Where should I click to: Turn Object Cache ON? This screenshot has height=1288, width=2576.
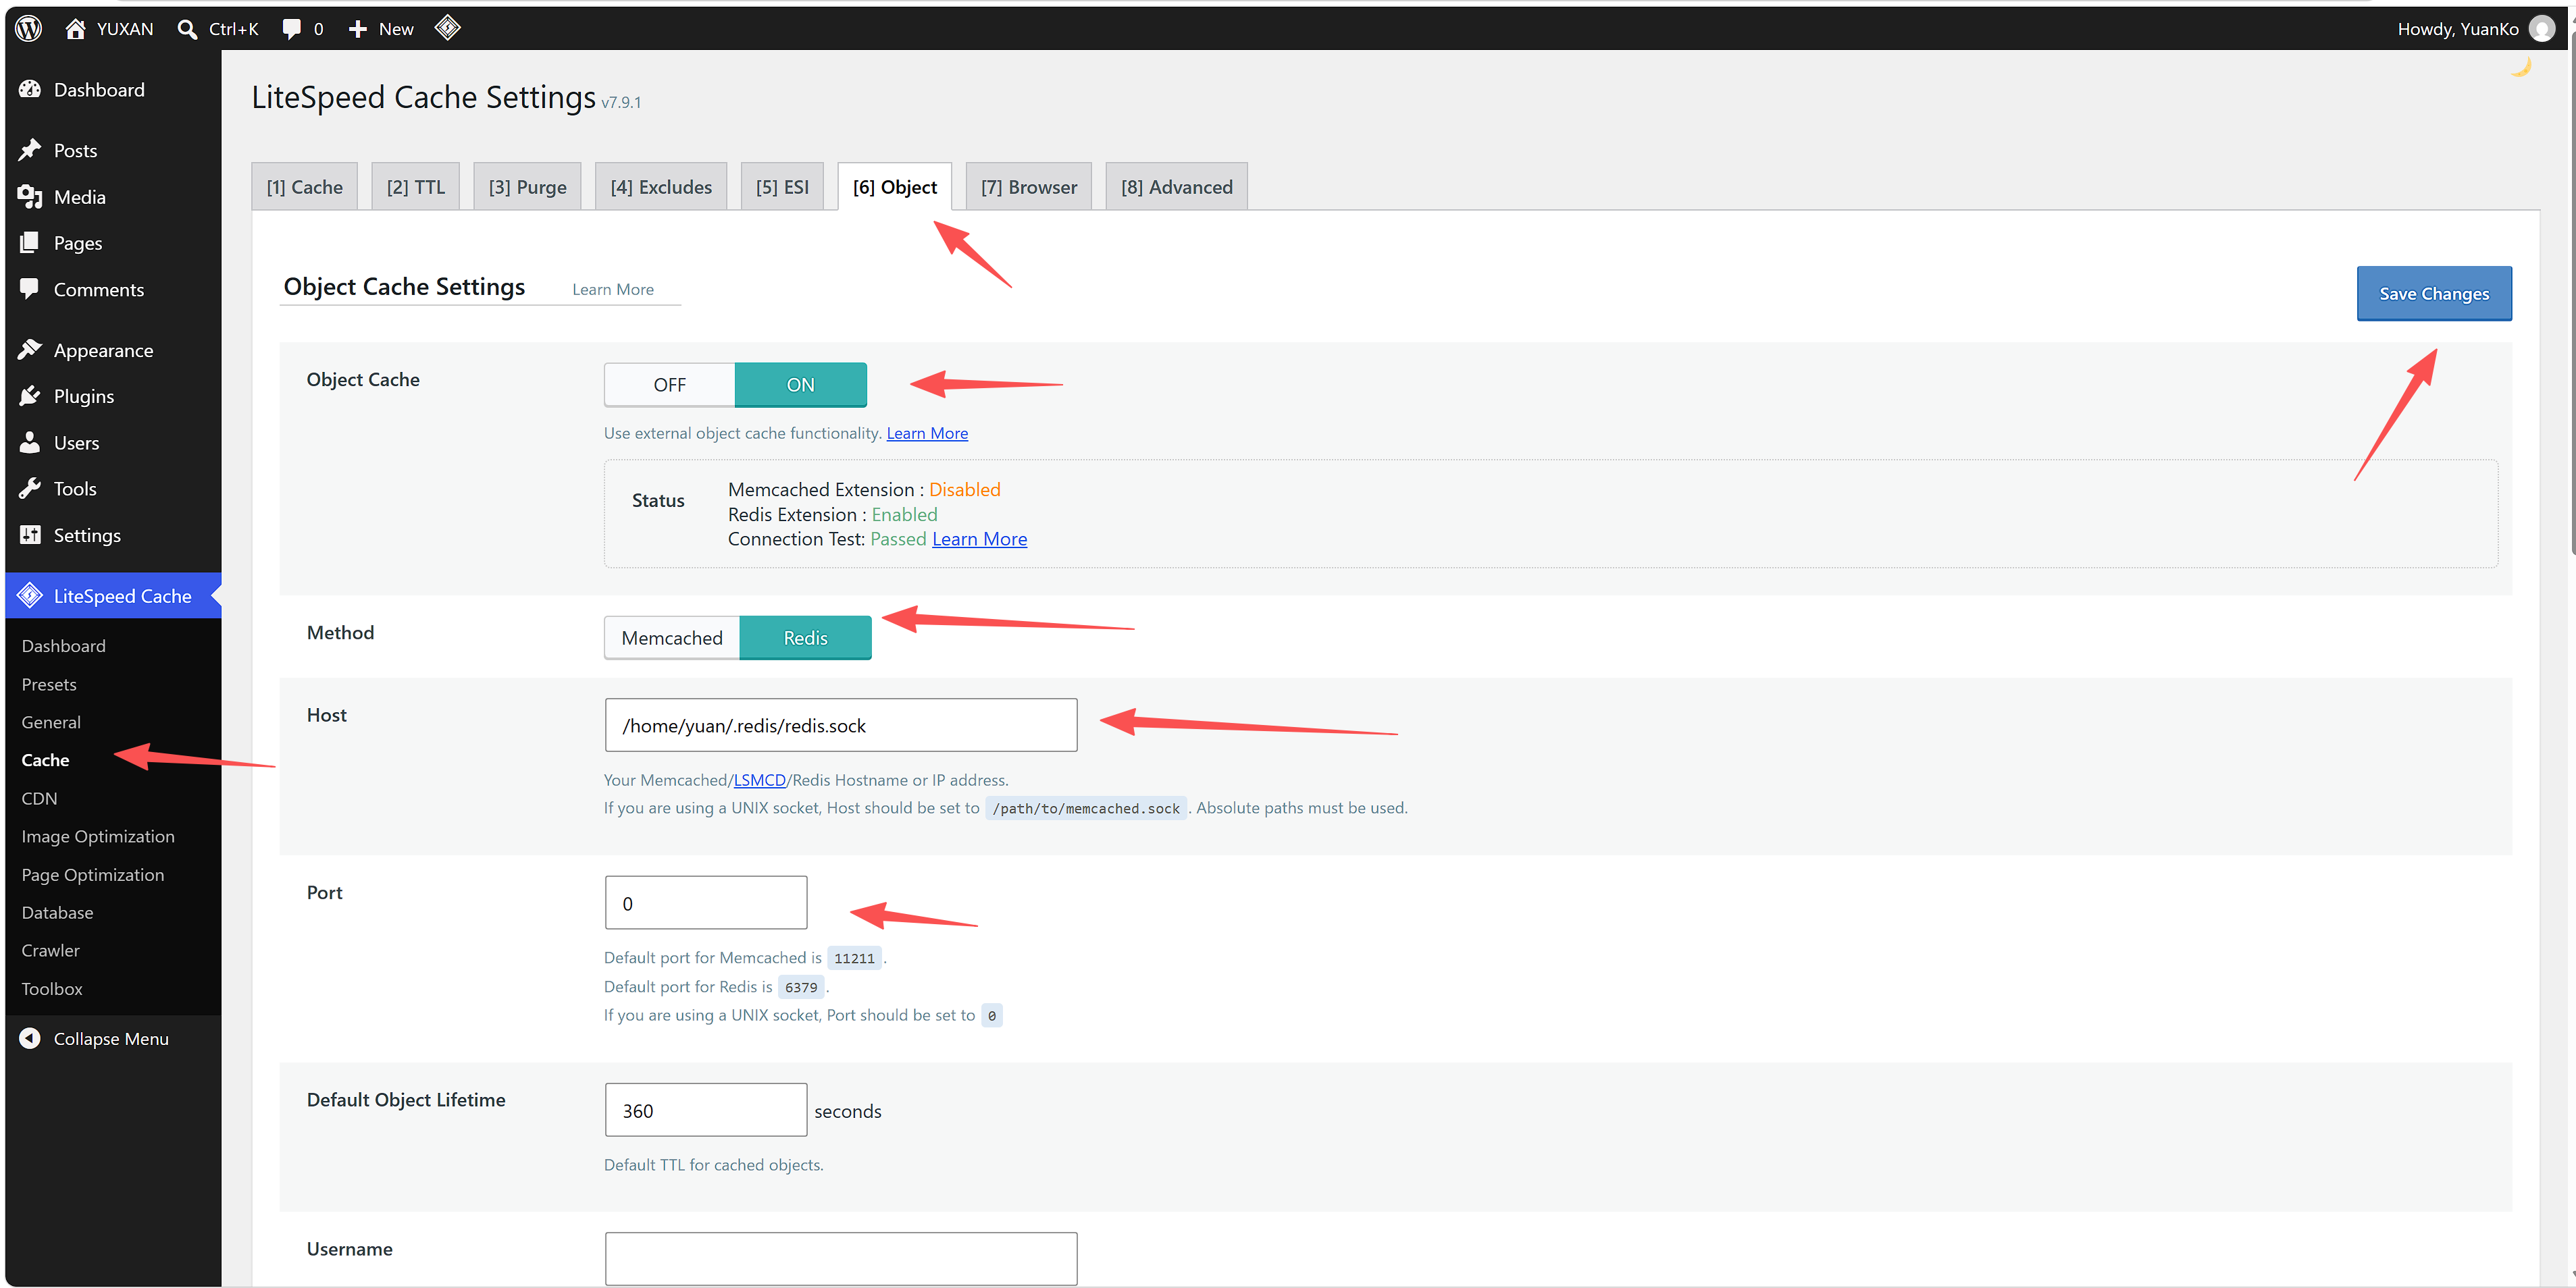(800, 385)
